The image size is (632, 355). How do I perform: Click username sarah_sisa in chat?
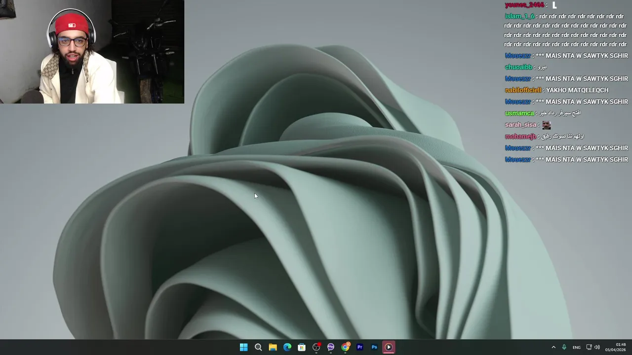click(x=520, y=125)
